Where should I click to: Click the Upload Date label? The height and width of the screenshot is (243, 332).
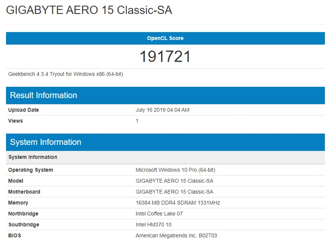[23, 110]
